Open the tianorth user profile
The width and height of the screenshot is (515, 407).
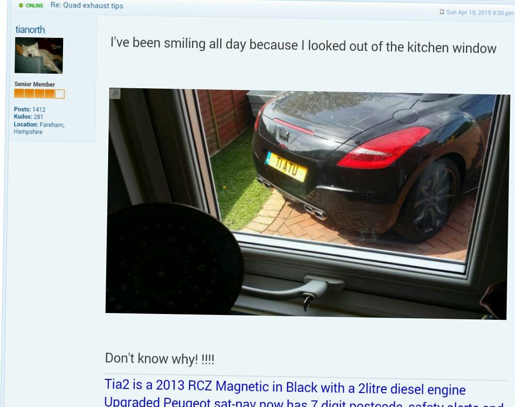click(30, 30)
